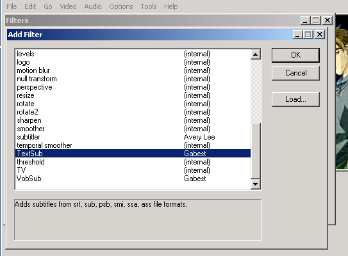The height and width of the screenshot is (256, 348).
Task: Select the VobSub filter
Action: (x=133, y=179)
